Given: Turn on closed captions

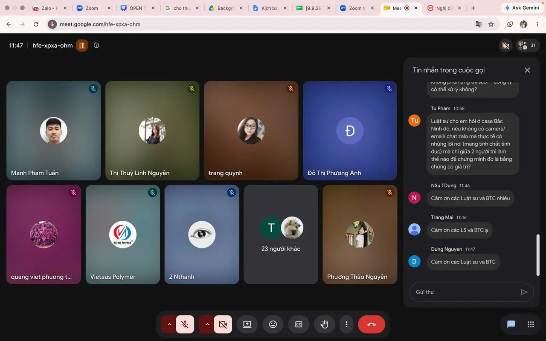Looking at the screenshot, I should pos(299,324).
